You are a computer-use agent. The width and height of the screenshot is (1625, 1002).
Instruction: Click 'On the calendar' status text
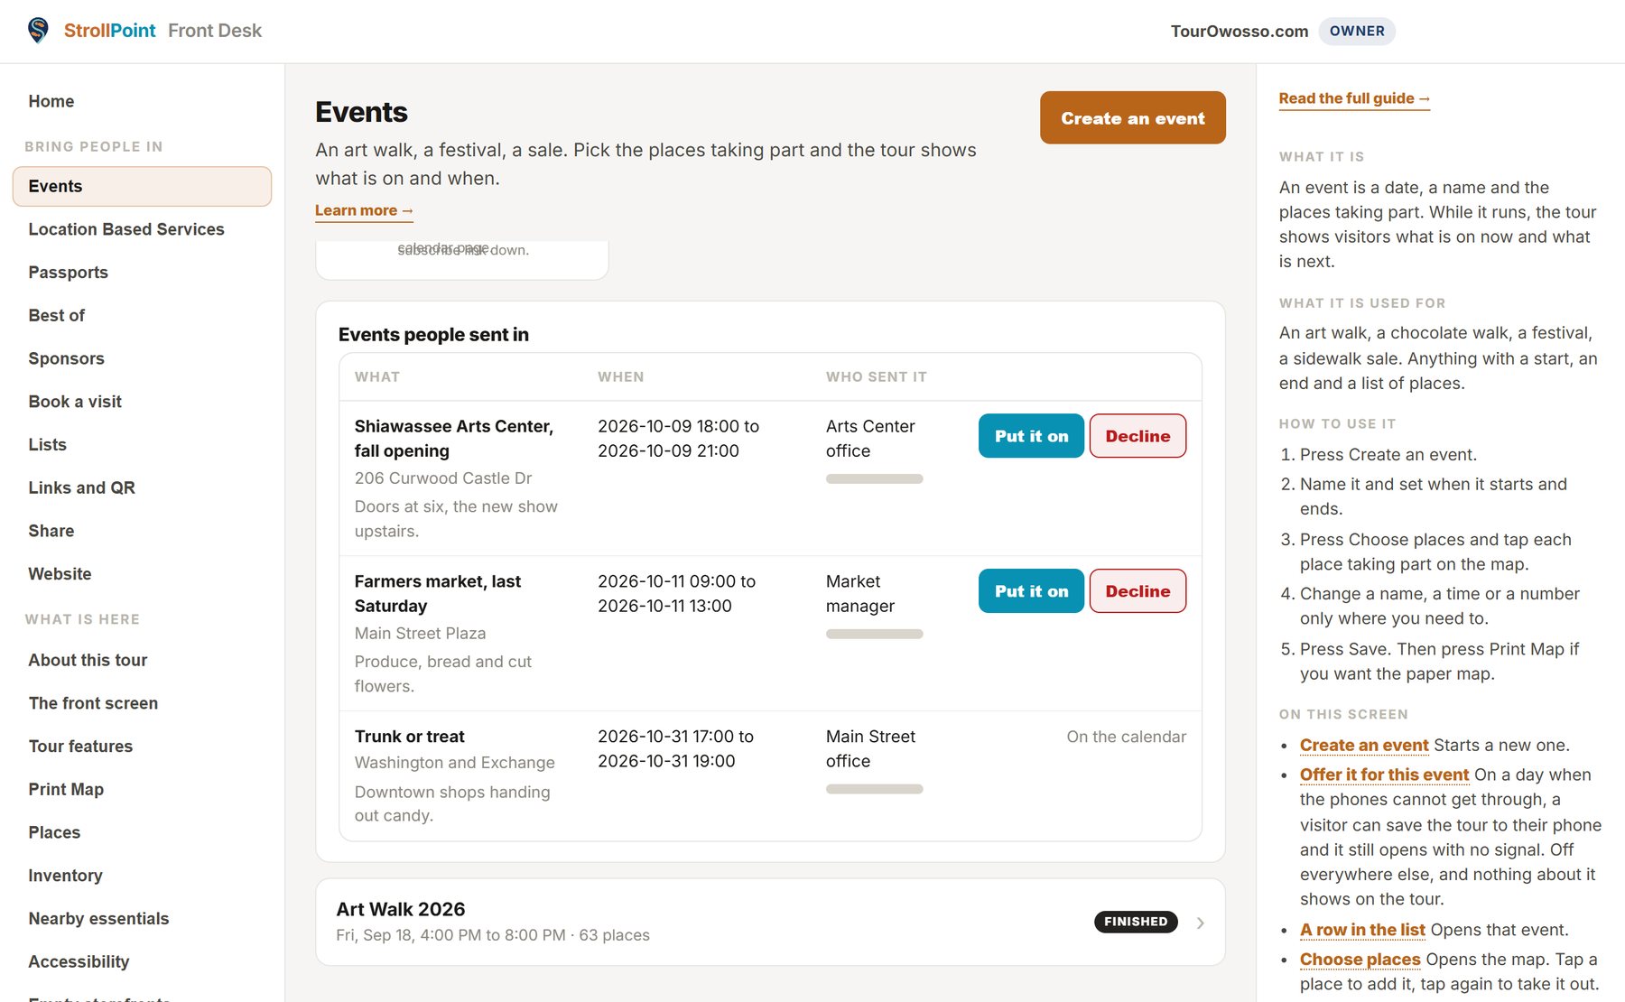click(1126, 737)
